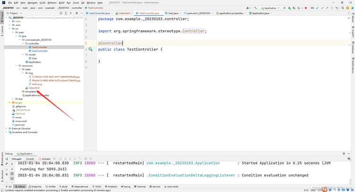The image size is (355, 192).
Task: Expand the test folder node
Action: point(13,99)
